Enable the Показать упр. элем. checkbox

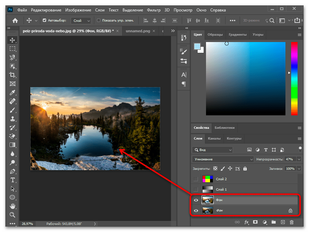tap(99, 21)
